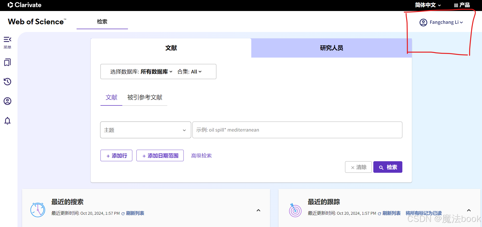Select the 检索 navigation tab
Viewport: 482px width, 227px height.
click(102, 22)
